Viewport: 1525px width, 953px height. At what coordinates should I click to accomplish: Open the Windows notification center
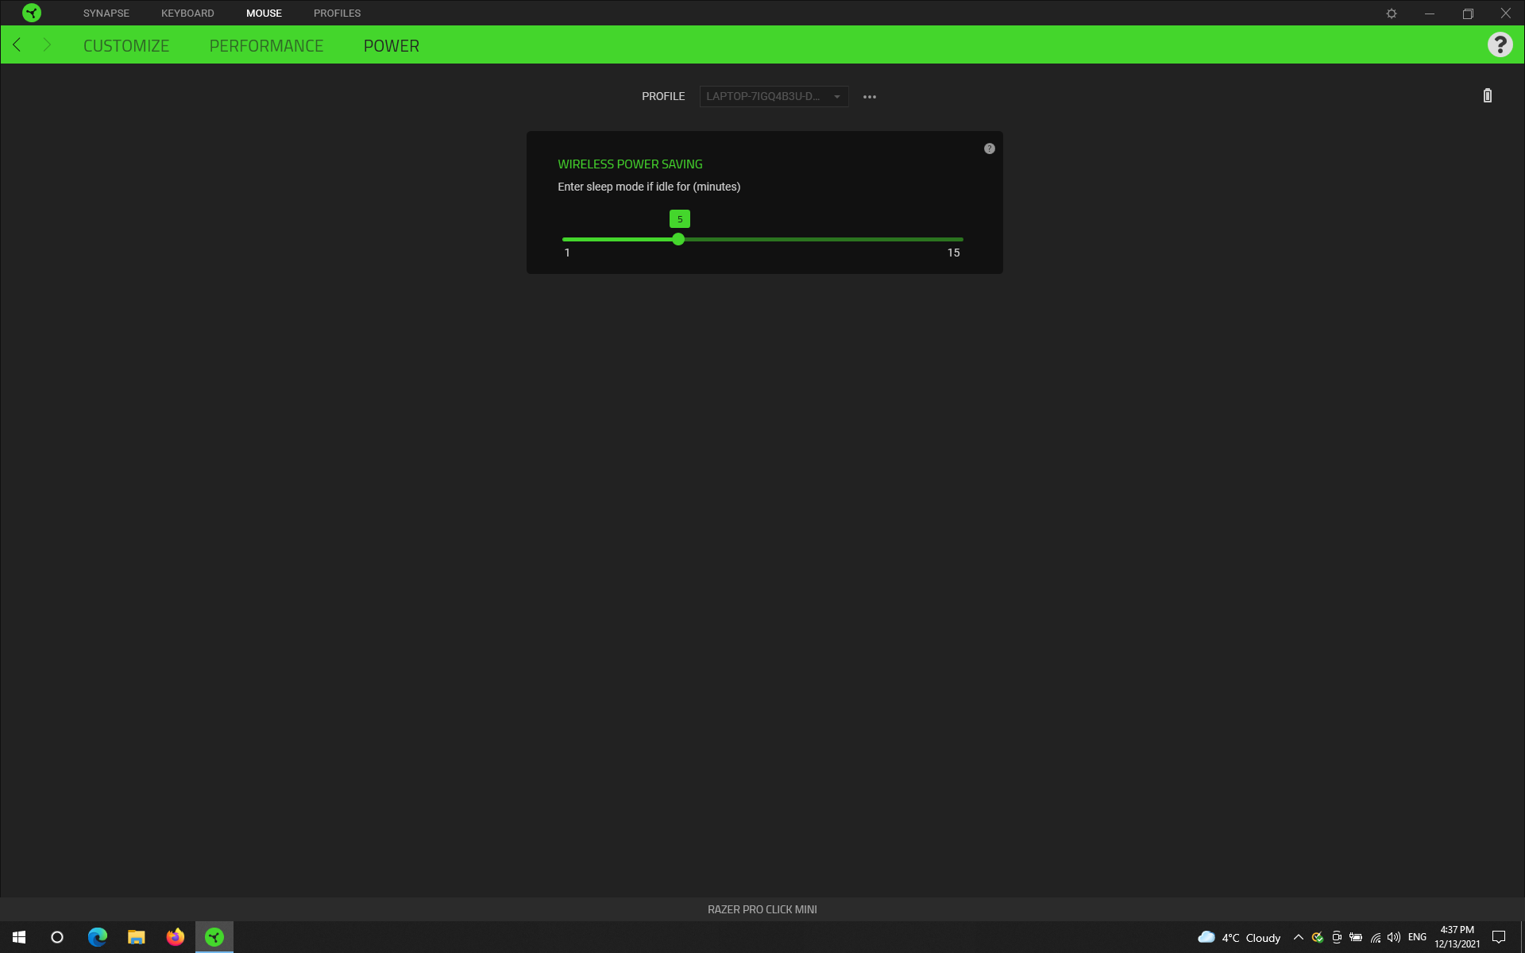point(1499,937)
